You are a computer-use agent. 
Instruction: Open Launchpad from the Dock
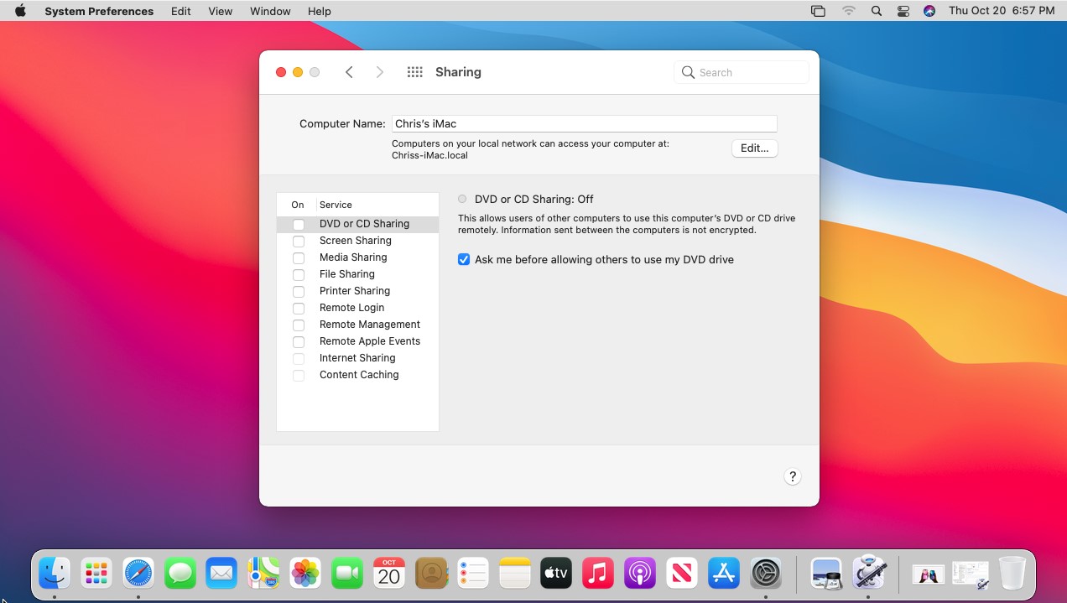pos(96,574)
